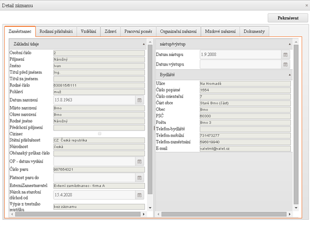This screenshot has width=310, height=227.
Task: Click right panel scroll-down arrow
Action: (296, 208)
